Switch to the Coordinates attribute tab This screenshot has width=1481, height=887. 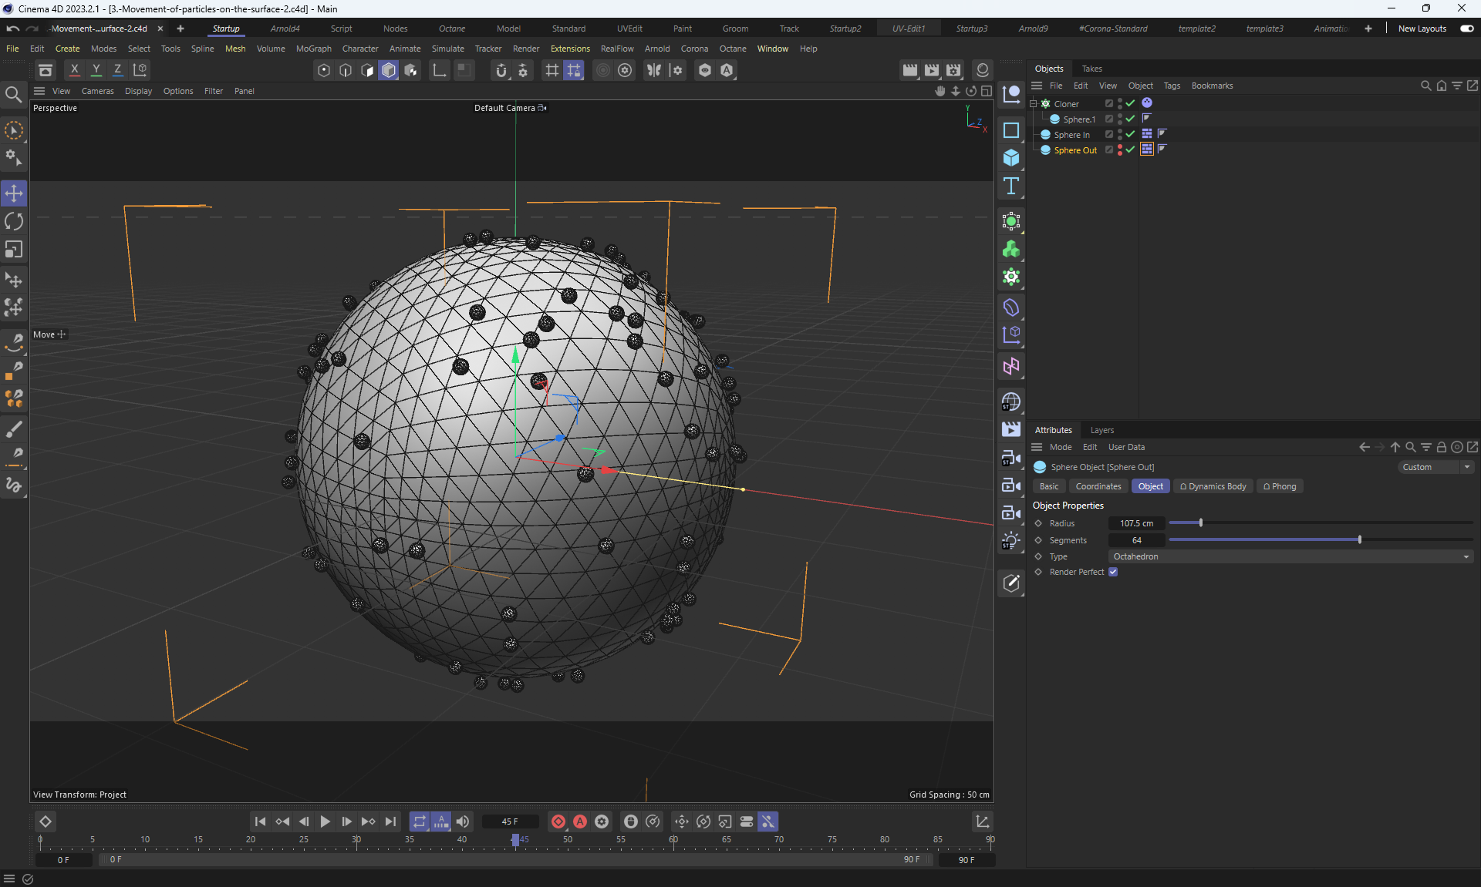coord(1098,486)
